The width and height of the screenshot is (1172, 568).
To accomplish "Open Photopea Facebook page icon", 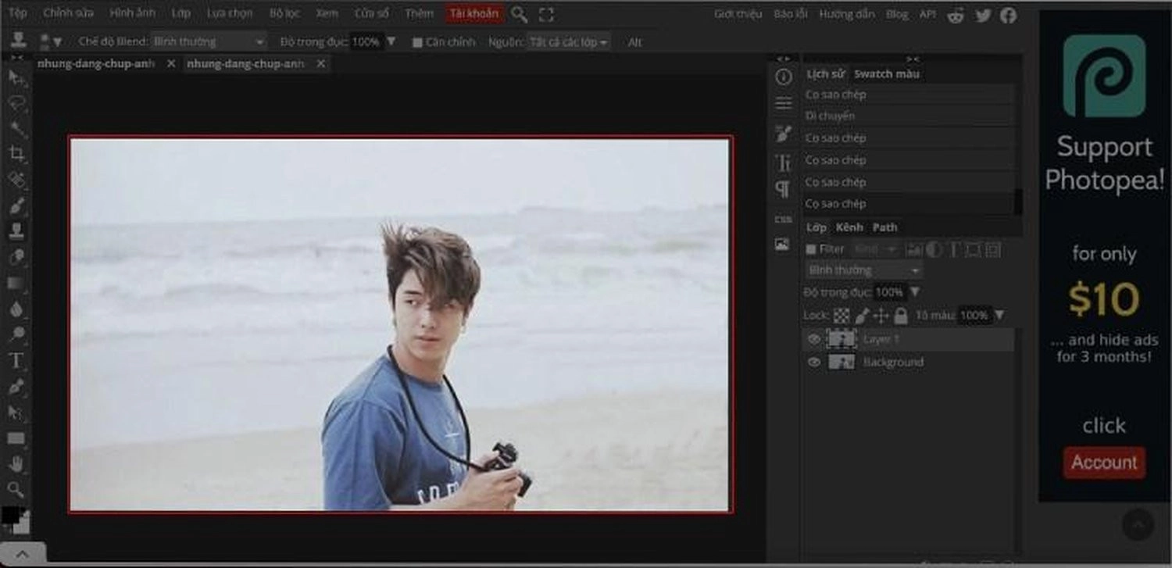I will coord(1009,14).
